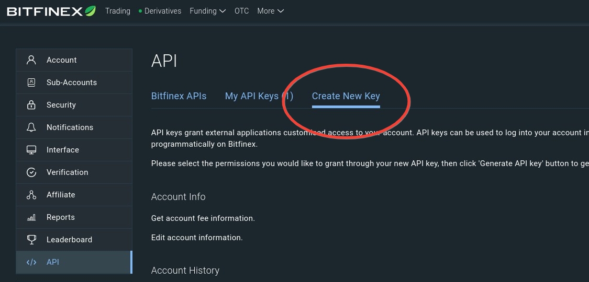This screenshot has height=282, width=589.
Task: Open the Trading page
Action: (x=118, y=11)
